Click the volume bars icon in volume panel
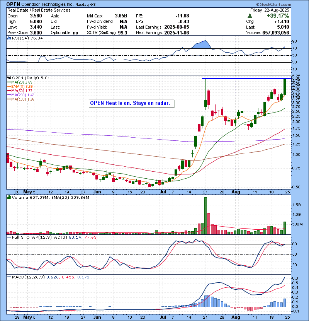Screen dimensions: 309x321 tap(9, 197)
